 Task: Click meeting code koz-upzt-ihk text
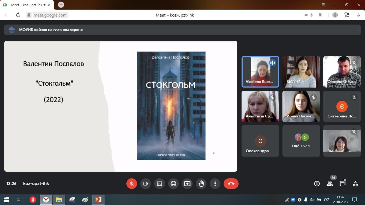pos(36,184)
